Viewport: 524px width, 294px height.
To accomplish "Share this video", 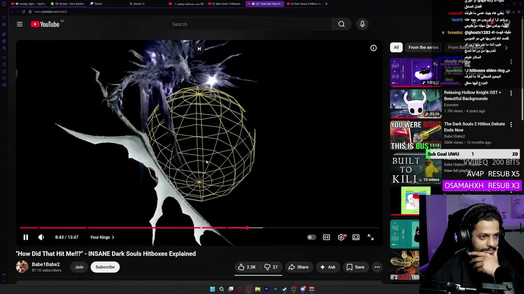I will tap(298, 267).
